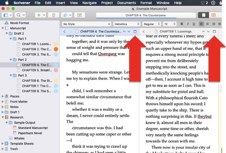This screenshot has height=153, width=226.
Task: Click yellow label dot of Chapter 6
Action: (56, 81)
